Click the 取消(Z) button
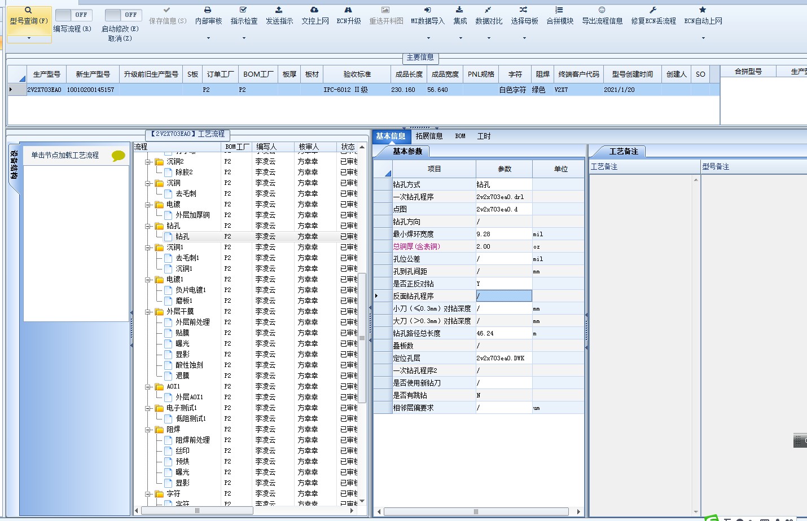 (120, 38)
